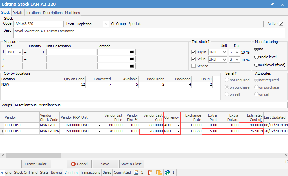Open the Transactions bottom tab
The image size is (288, 176).
tap(90, 172)
